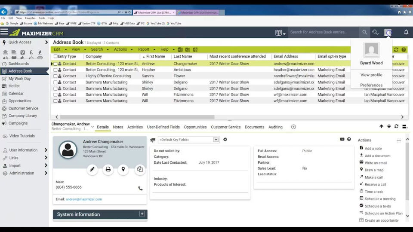The height and width of the screenshot is (232, 413).
Task: Open the Edit menu dropdown
Action: click(x=60, y=49)
